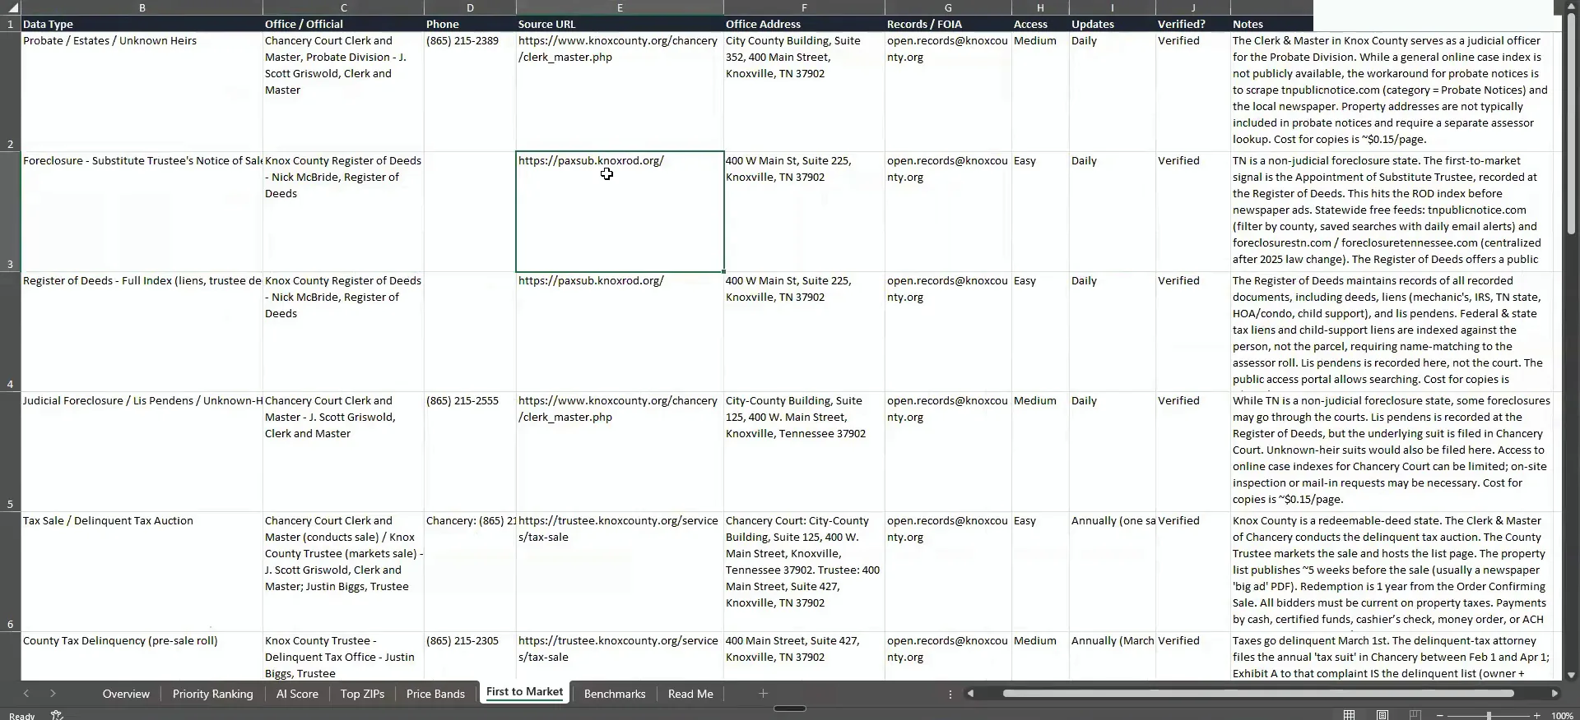Click the previous sheet navigation arrow
The height and width of the screenshot is (720, 1580).
26,694
